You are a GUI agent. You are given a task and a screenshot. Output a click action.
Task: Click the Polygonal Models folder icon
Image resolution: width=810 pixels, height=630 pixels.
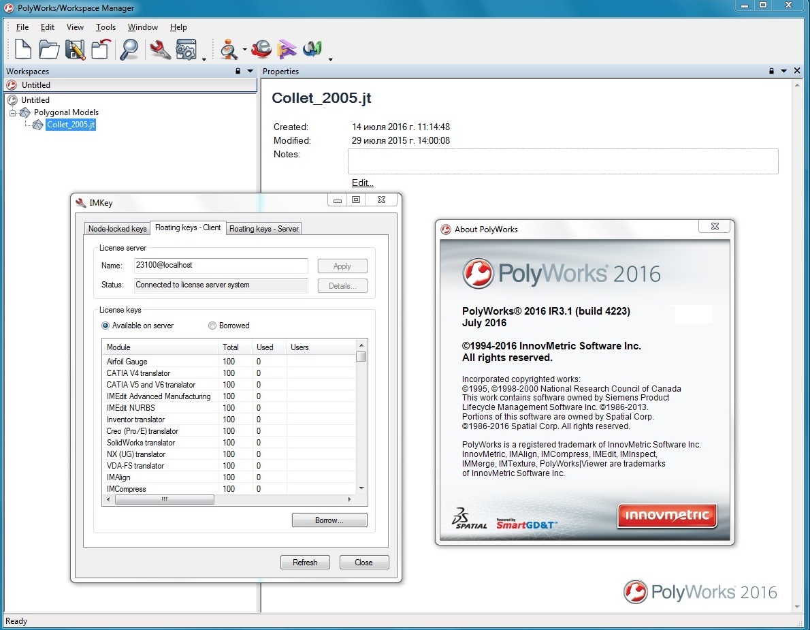pyautogui.click(x=25, y=112)
